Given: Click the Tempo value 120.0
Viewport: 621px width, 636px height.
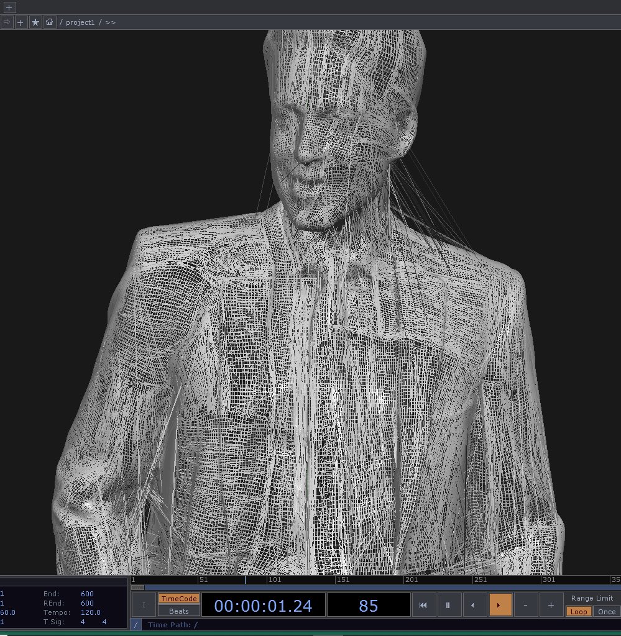Looking at the screenshot, I should click(x=91, y=612).
